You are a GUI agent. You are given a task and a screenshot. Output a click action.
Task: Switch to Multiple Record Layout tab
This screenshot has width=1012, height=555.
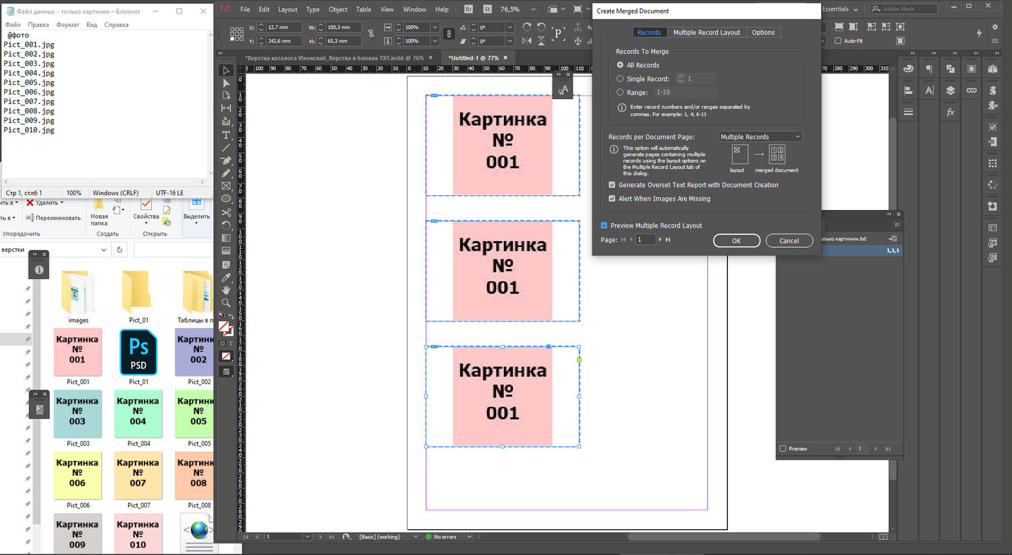click(706, 32)
